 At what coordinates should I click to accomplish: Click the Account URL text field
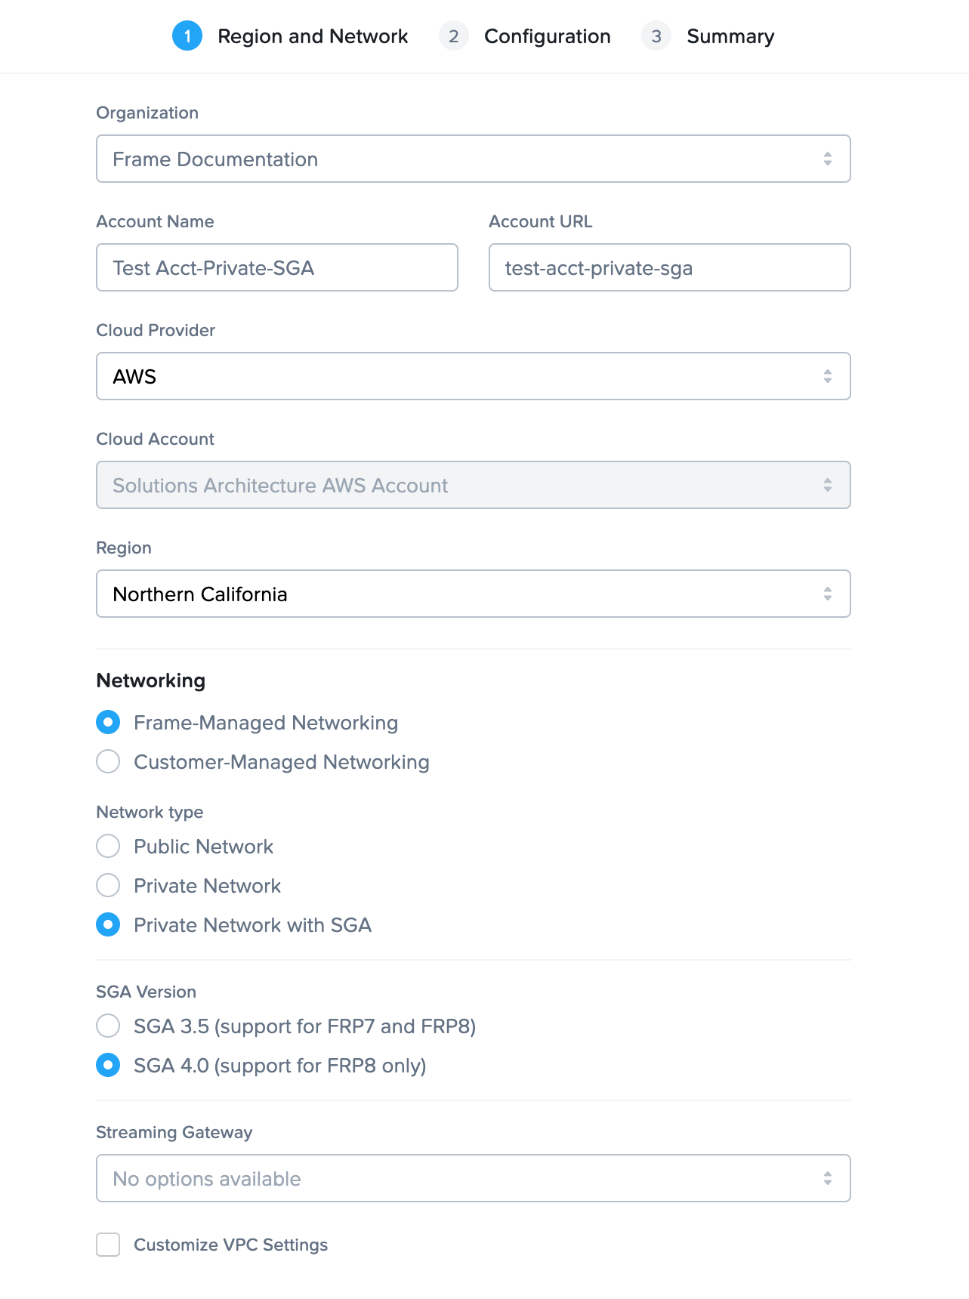669,267
